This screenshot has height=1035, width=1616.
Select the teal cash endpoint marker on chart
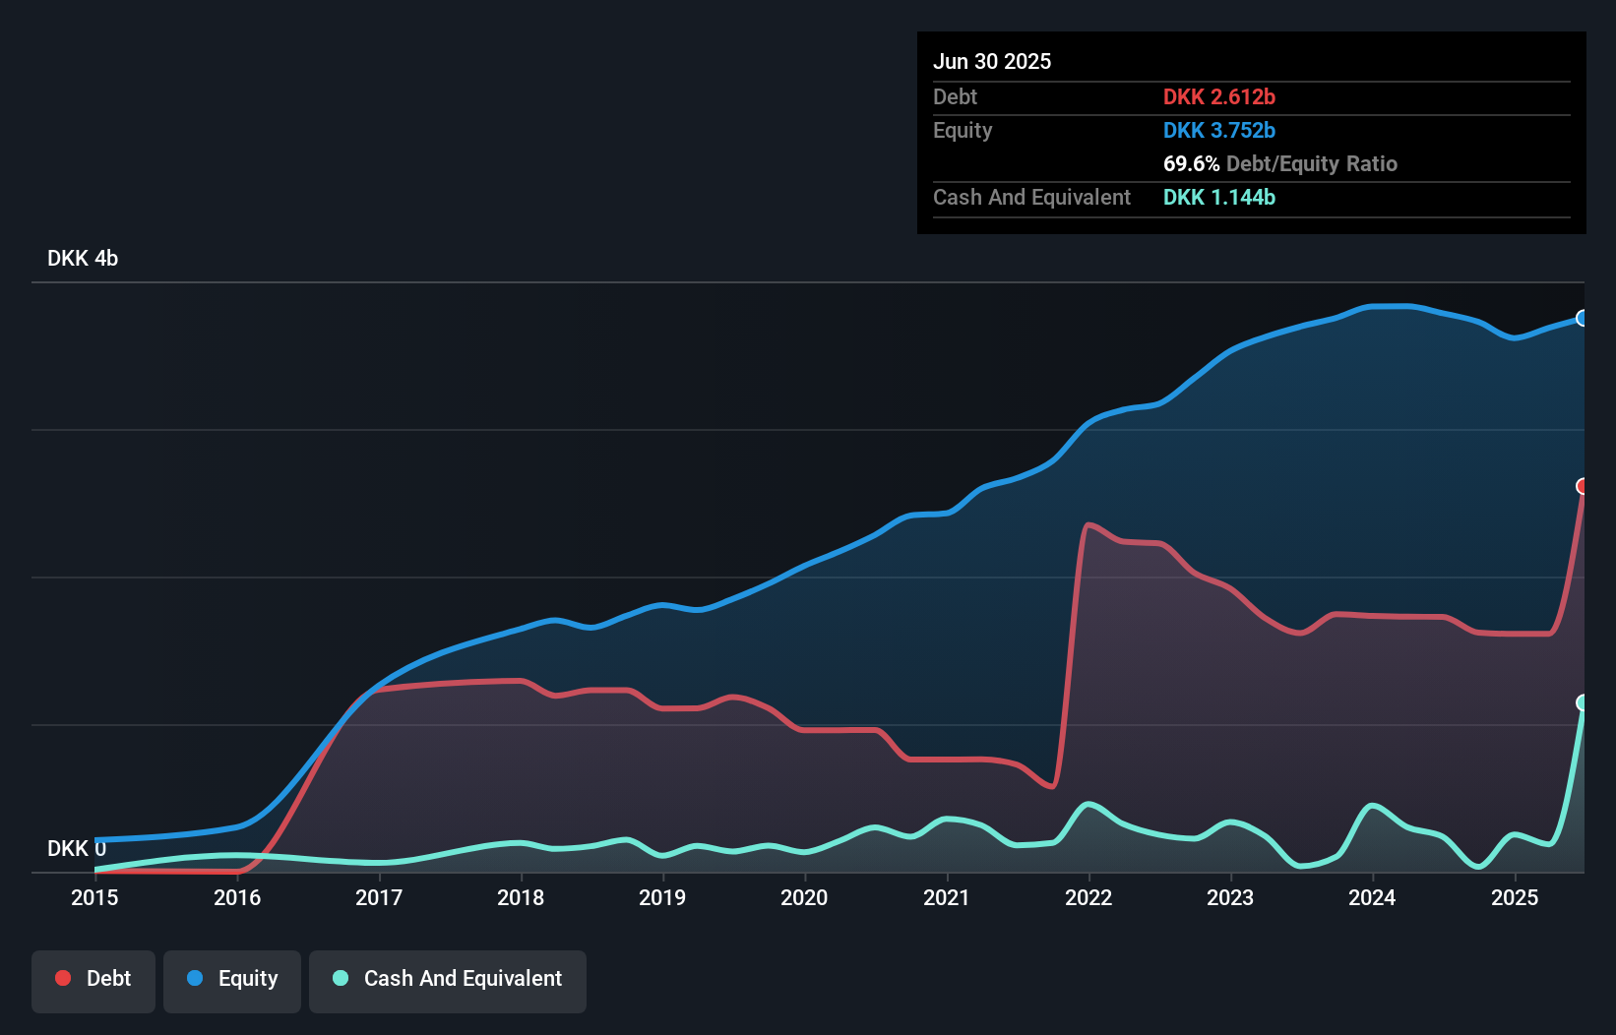1582,702
